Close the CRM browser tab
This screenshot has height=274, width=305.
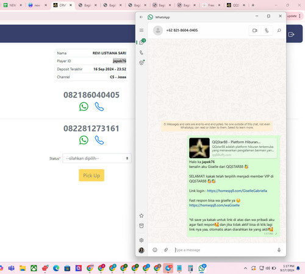[71, 5]
